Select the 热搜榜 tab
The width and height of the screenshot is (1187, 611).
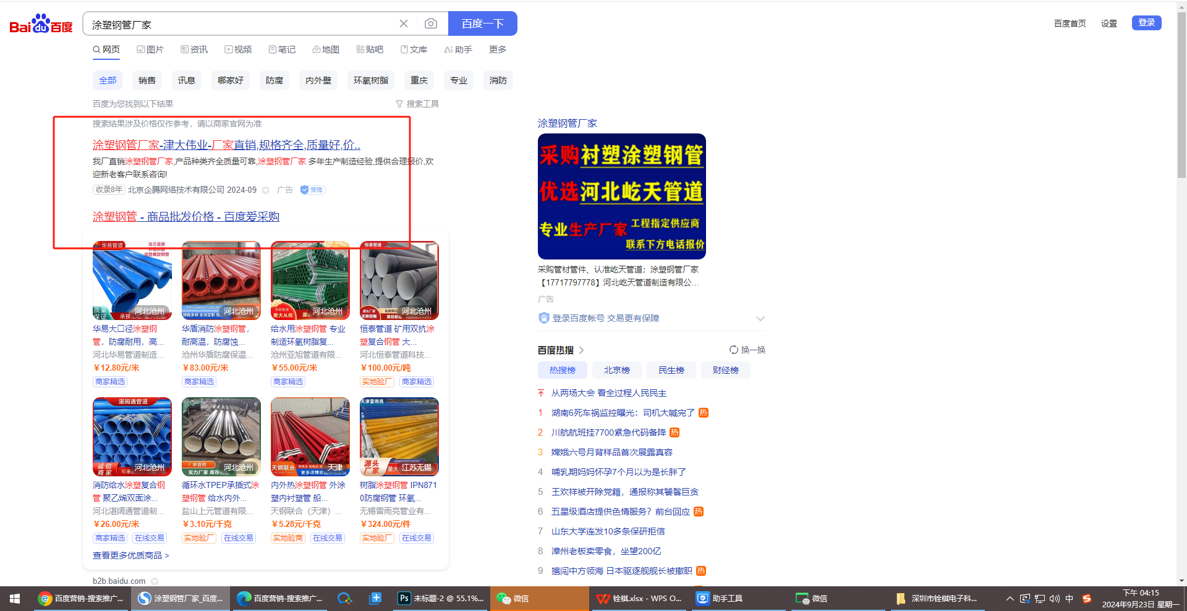563,370
